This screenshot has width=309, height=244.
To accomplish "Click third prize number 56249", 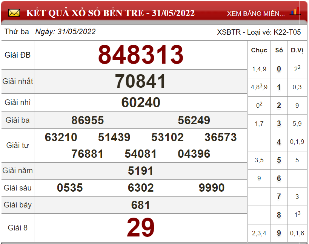I will coord(194,120).
